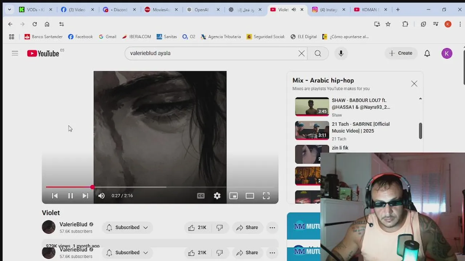Viewport: 465px width, 261px height.
Task: Mute the Violet tab via its speaker icon
Action: tap(294, 10)
